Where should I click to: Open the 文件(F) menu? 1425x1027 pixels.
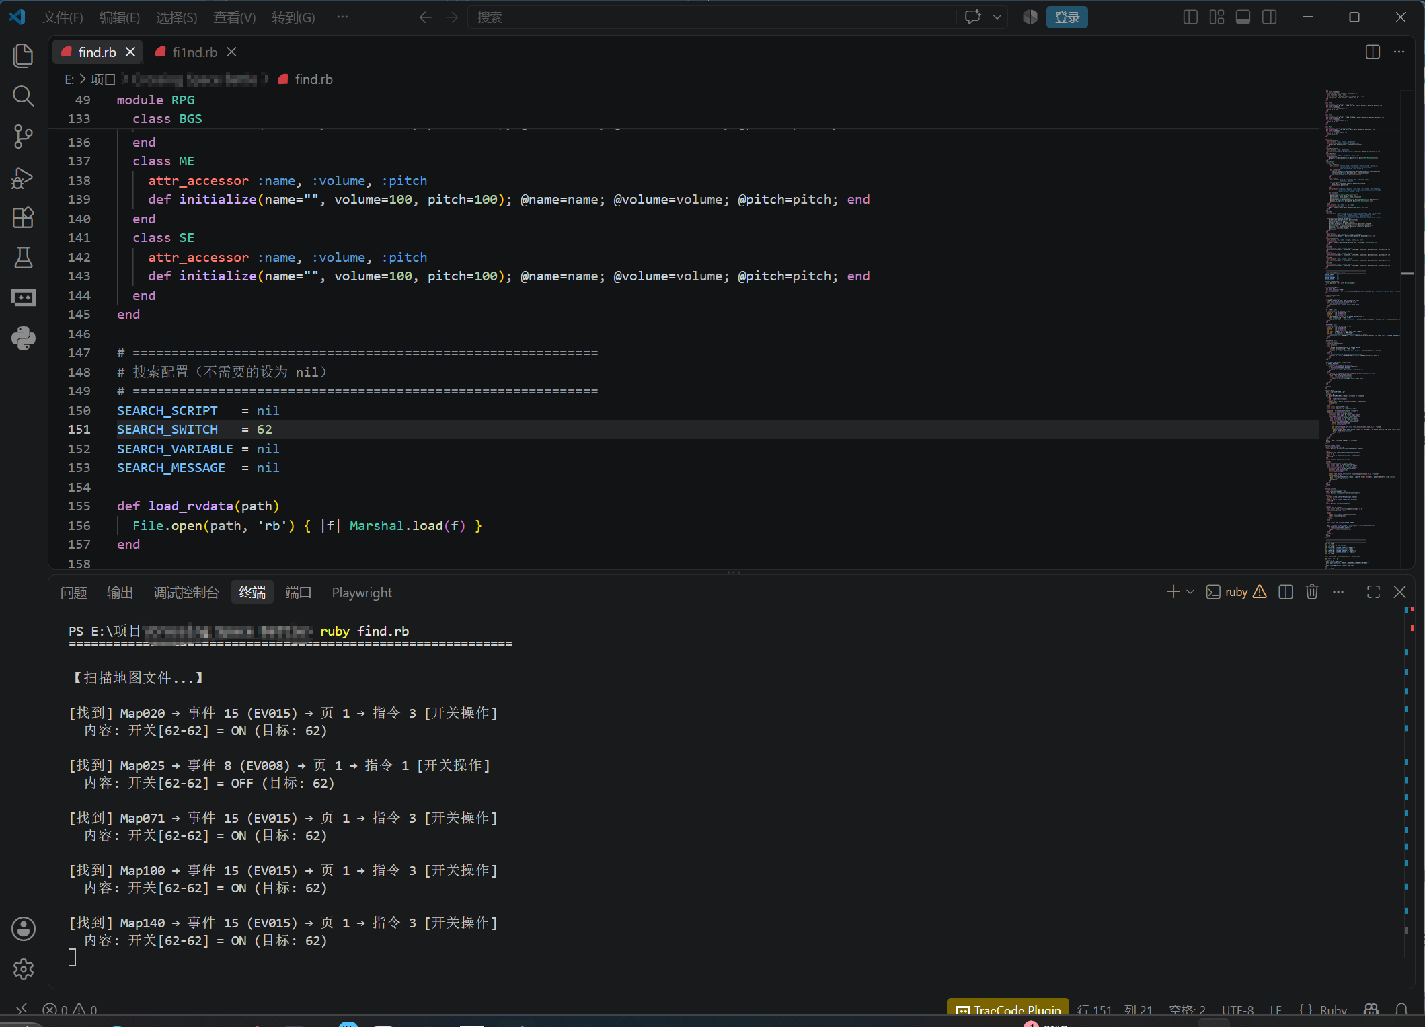click(x=63, y=17)
